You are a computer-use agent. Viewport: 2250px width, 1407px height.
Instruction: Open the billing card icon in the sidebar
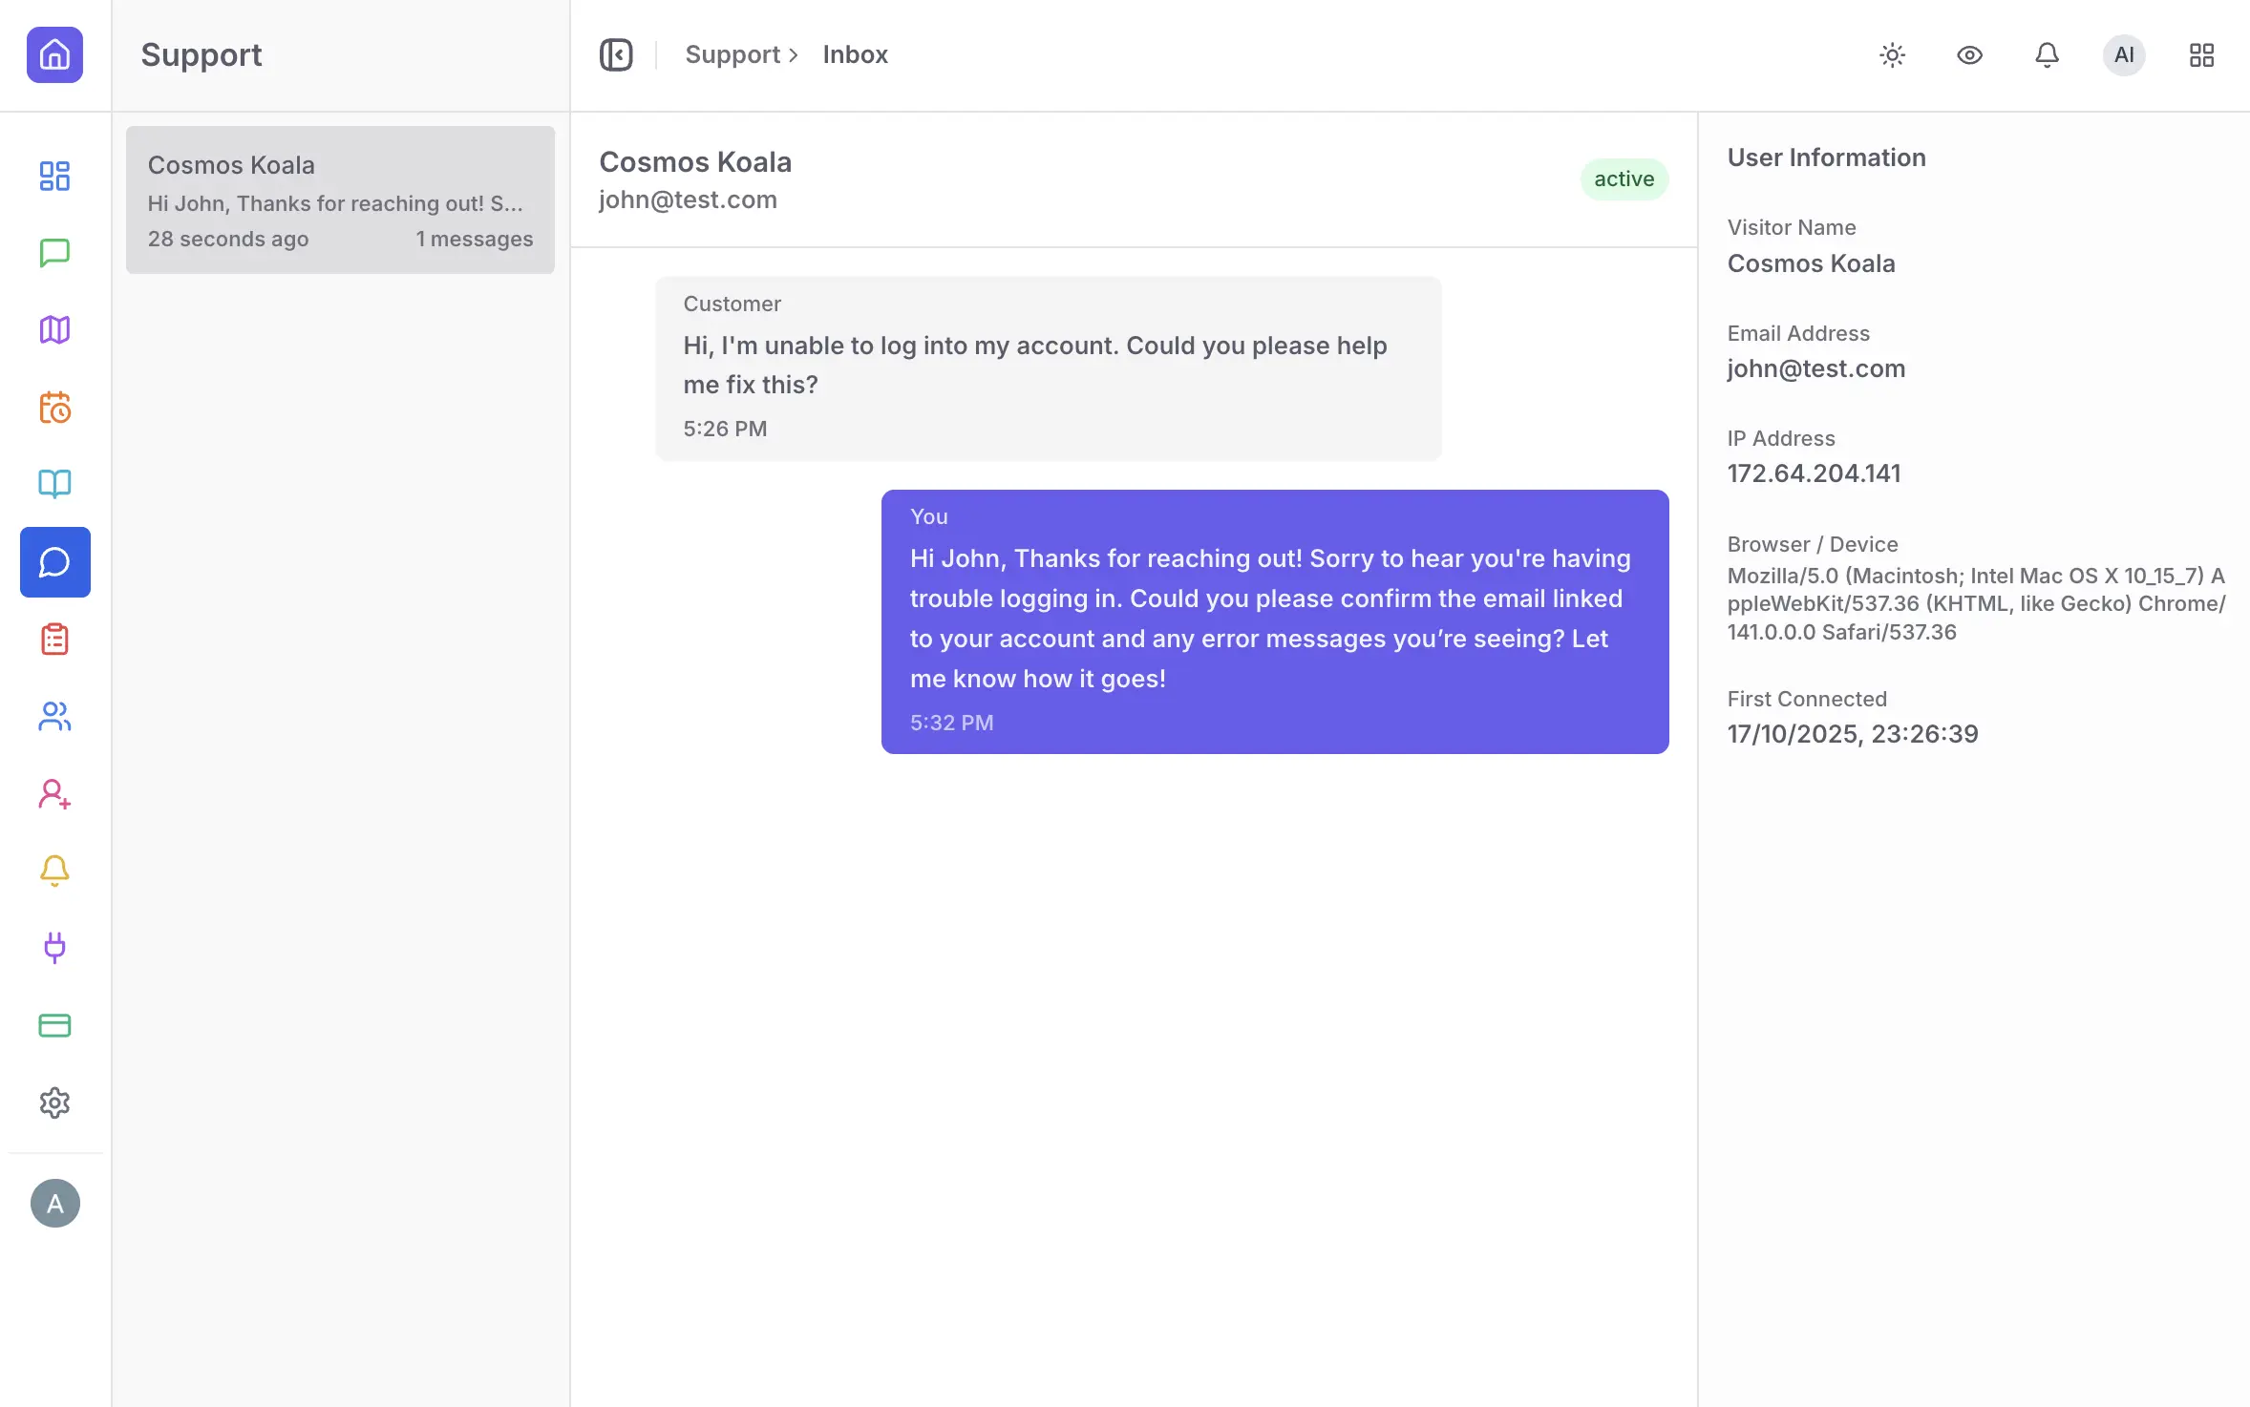[x=54, y=1025]
